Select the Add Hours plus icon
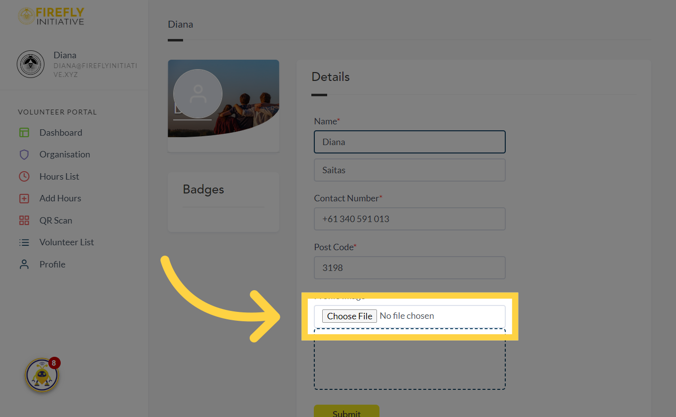Viewport: 676px width, 417px height. click(24, 198)
